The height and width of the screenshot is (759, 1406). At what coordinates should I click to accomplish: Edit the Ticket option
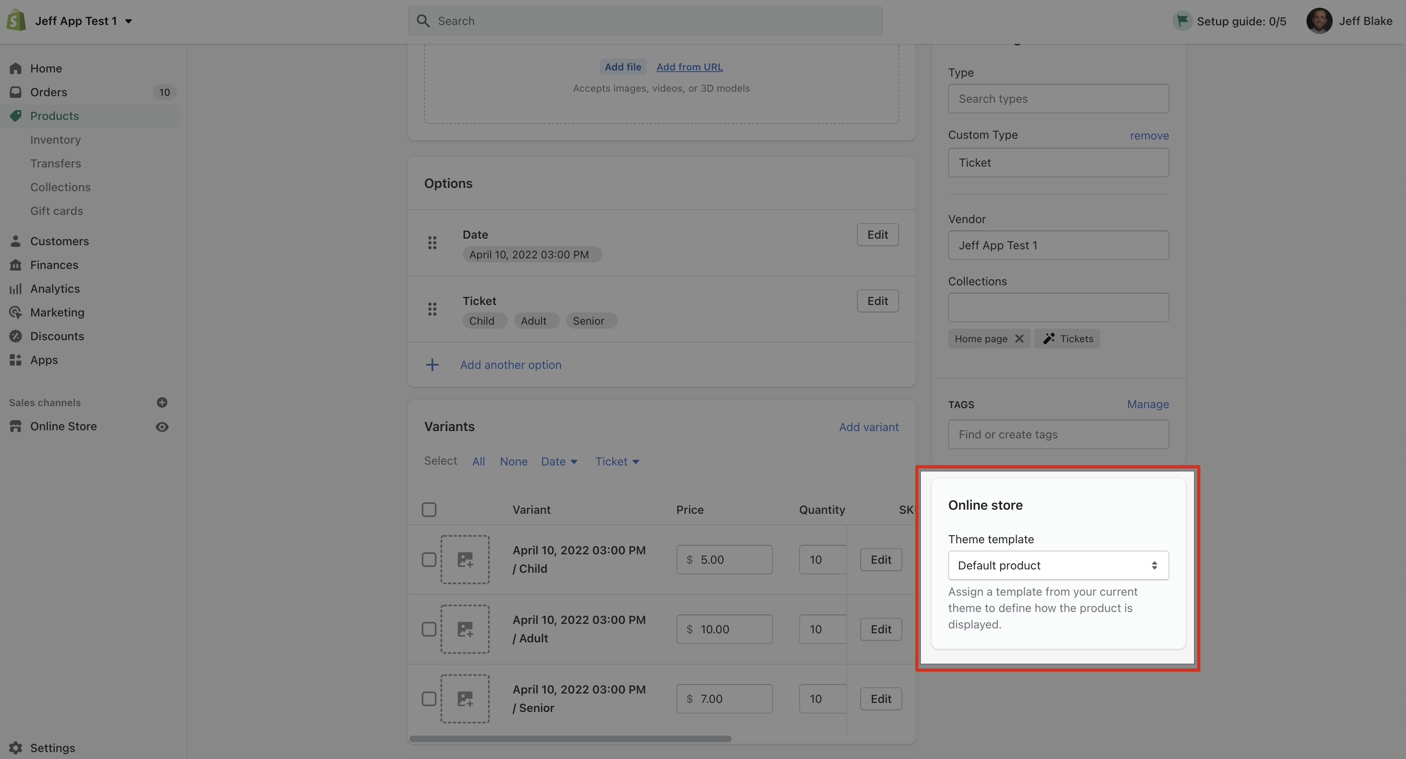pos(877,300)
